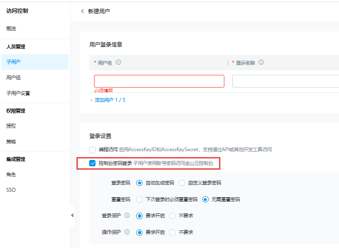Open 角色 in the sidebar
The image size is (339, 248).
tap(11, 175)
